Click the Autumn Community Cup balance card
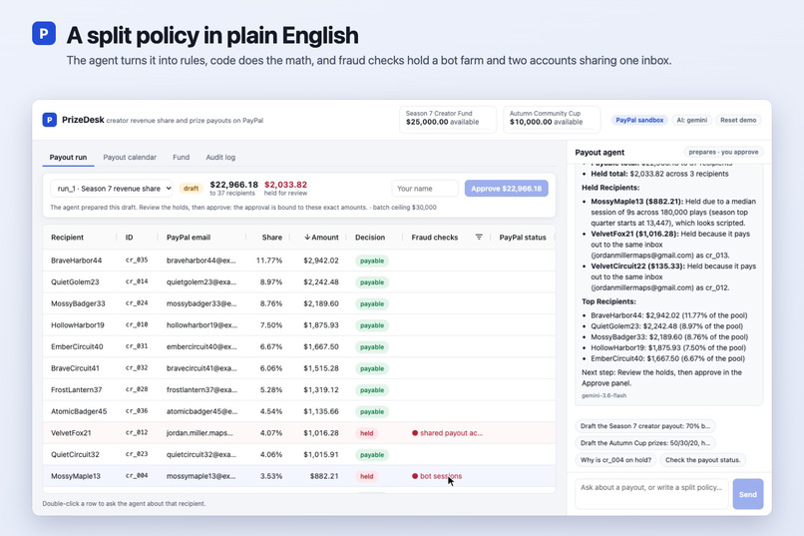 552,120
